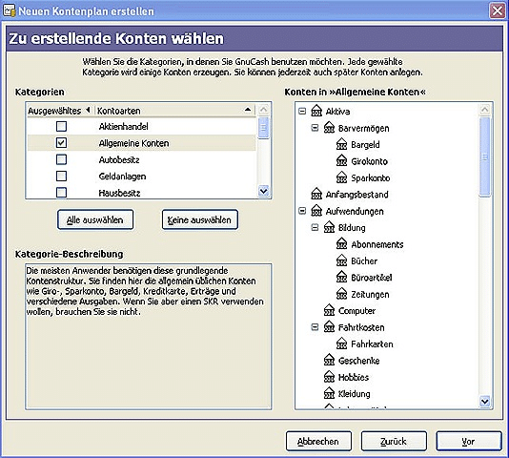Image resolution: width=509 pixels, height=458 pixels.
Task: Click the Alle auswählen button
Action: pyautogui.click(x=95, y=219)
